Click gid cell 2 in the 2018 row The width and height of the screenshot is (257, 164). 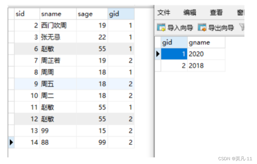(174, 65)
